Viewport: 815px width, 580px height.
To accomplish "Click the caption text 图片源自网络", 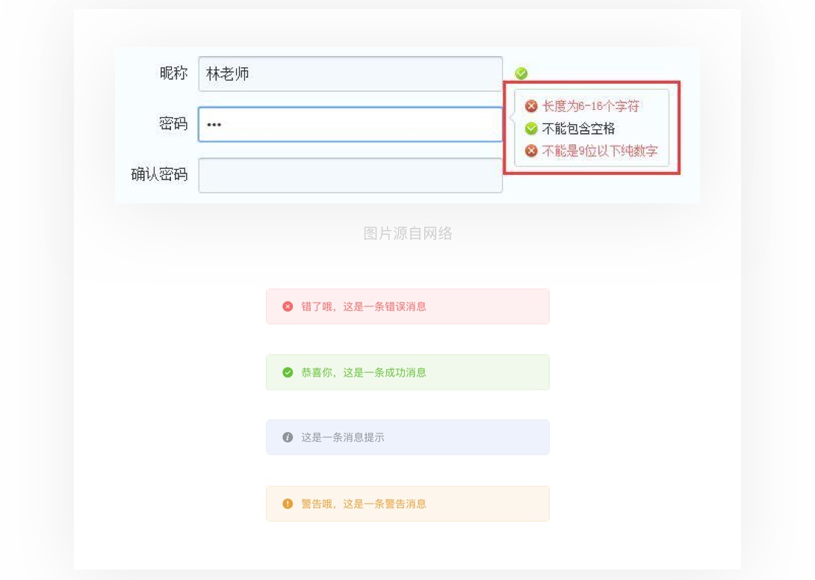I will tap(407, 233).
